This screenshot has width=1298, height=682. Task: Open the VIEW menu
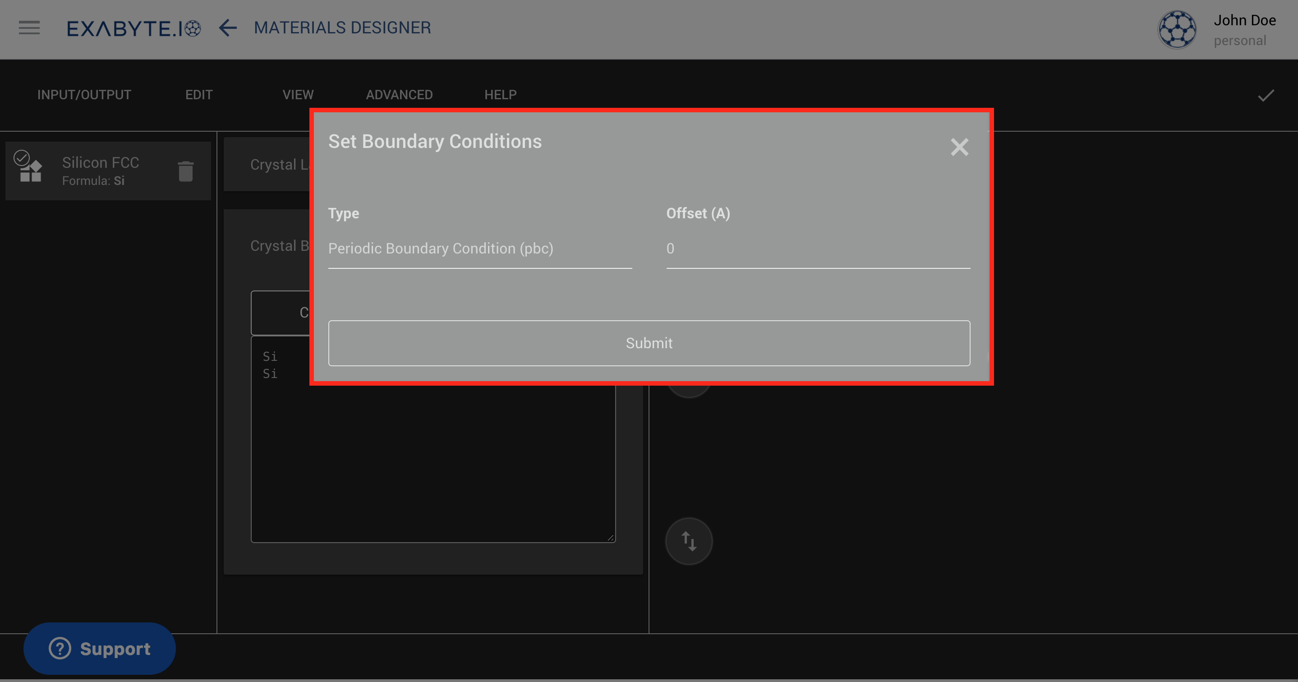(298, 95)
